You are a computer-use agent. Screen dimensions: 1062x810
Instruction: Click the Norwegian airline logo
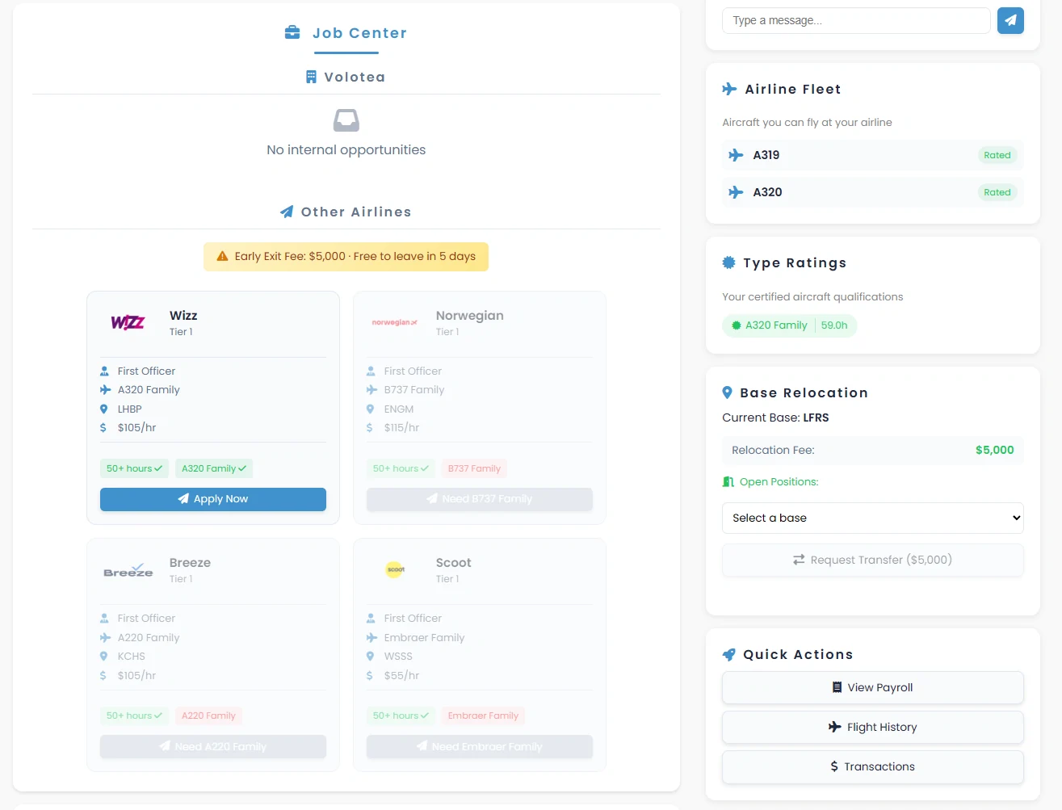pos(394,322)
